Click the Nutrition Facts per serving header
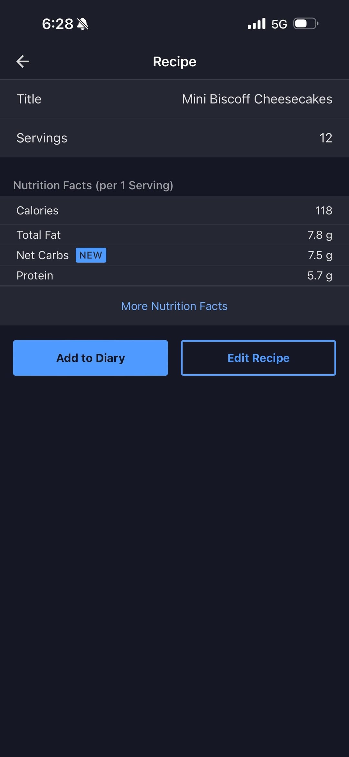 click(x=93, y=185)
